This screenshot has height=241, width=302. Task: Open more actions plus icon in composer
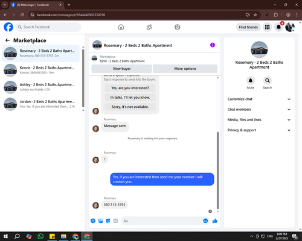93,221
